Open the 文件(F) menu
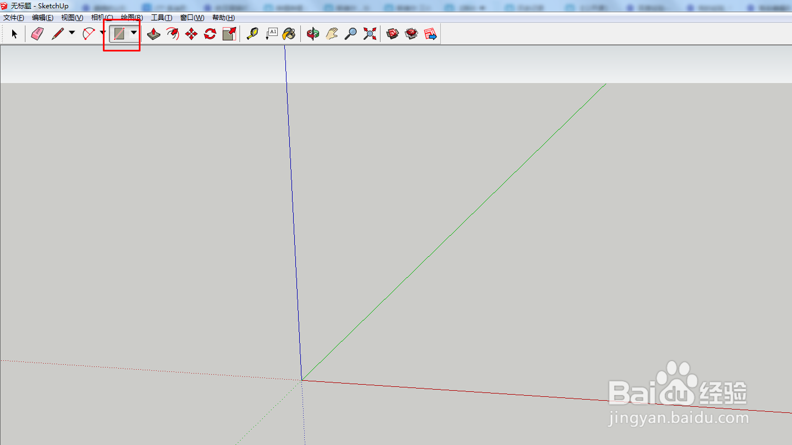 click(x=14, y=18)
